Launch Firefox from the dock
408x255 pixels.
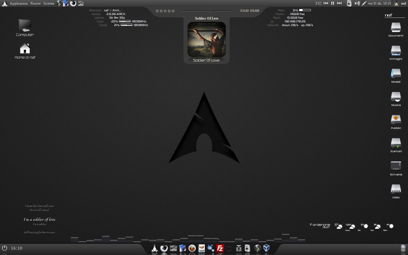point(164,248)
